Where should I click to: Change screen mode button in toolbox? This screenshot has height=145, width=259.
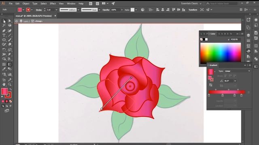click(x=7, y=111)
